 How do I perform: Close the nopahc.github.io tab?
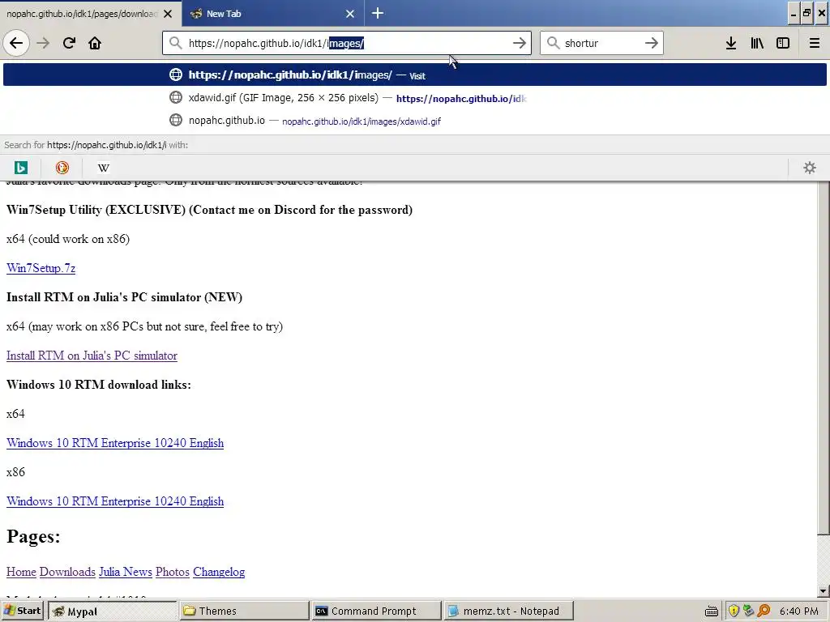click(x=168, y=14)
